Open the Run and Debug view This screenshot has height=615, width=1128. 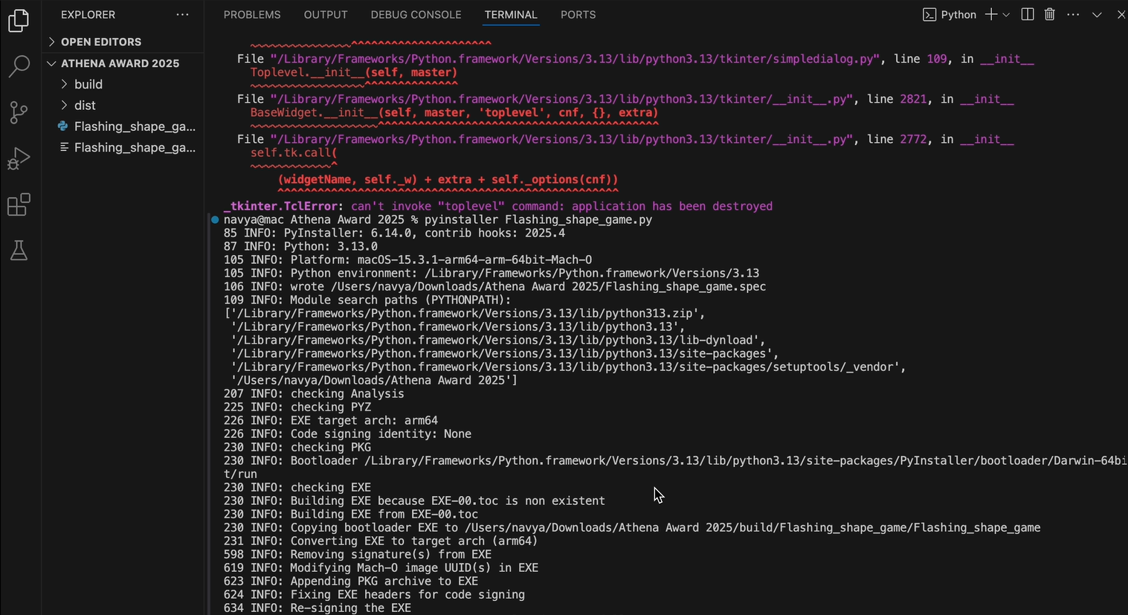19,158
